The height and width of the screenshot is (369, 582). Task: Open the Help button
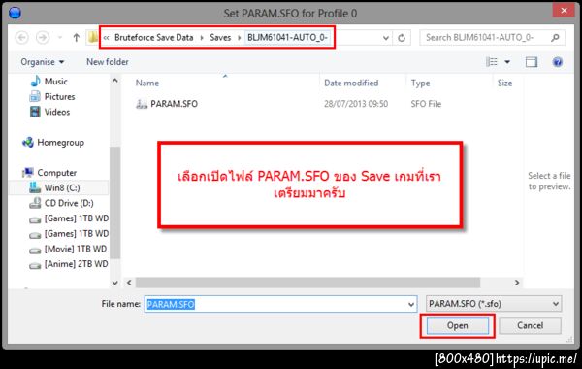tap(557, 62)
